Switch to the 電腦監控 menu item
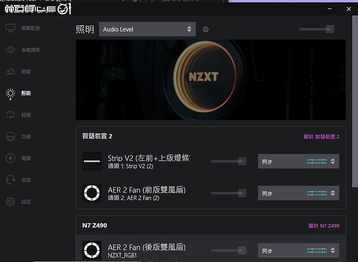The height and width of the screenshot is (262, 358). click(31, 28)
